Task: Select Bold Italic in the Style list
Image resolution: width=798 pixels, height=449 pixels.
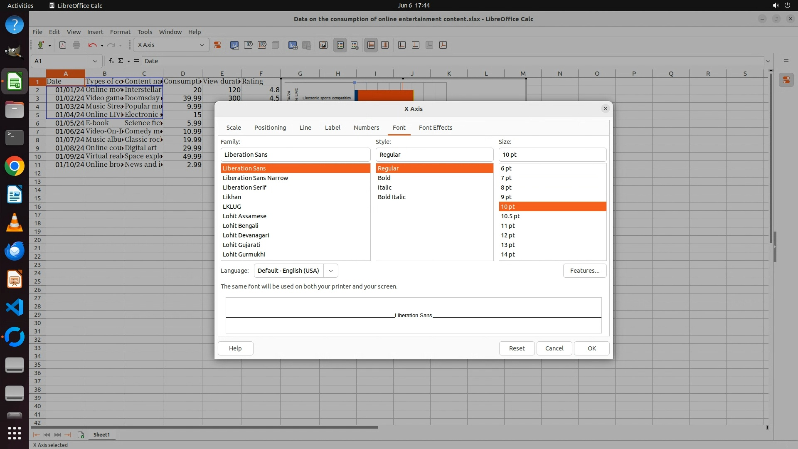Action: click(x=392, y=197)
